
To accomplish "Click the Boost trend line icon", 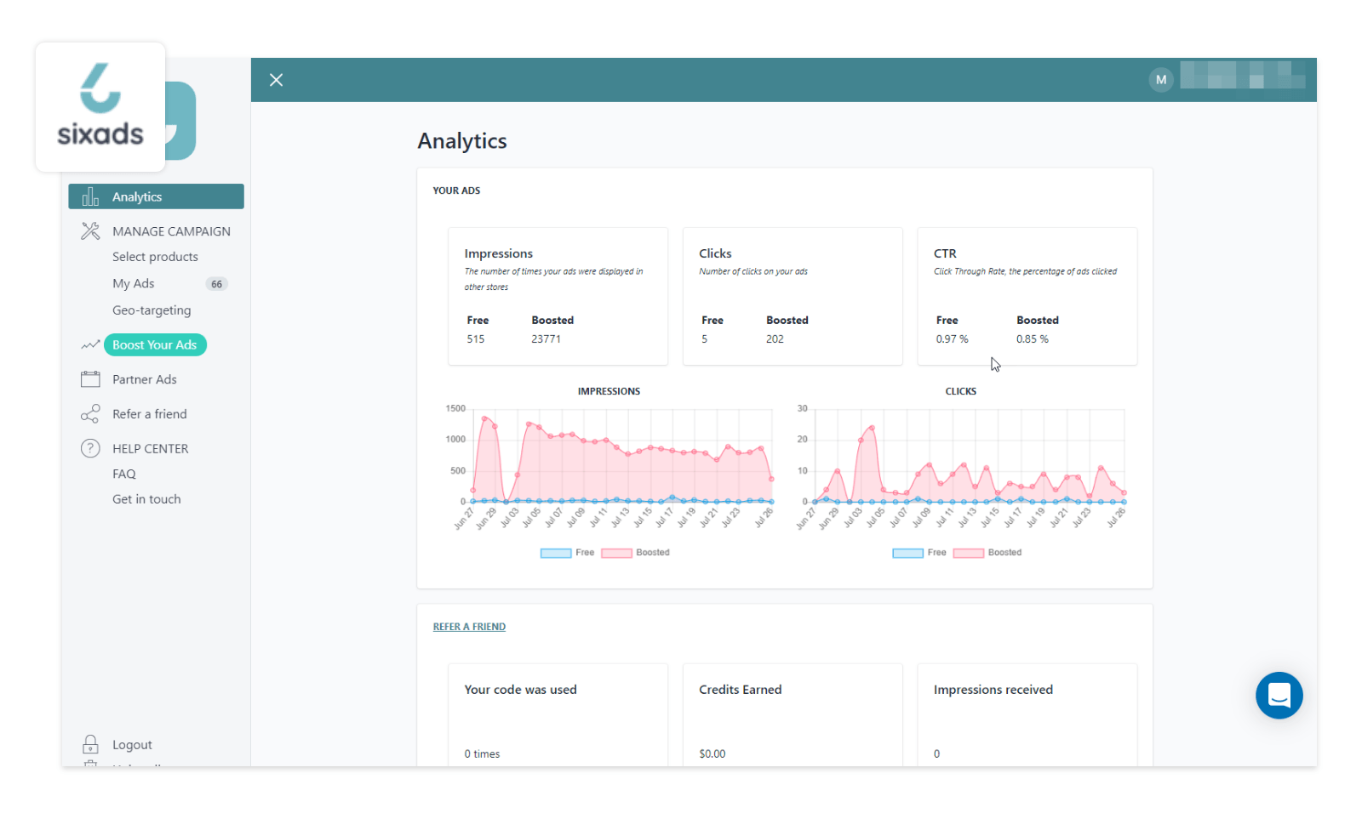I will tap(90, 345).
